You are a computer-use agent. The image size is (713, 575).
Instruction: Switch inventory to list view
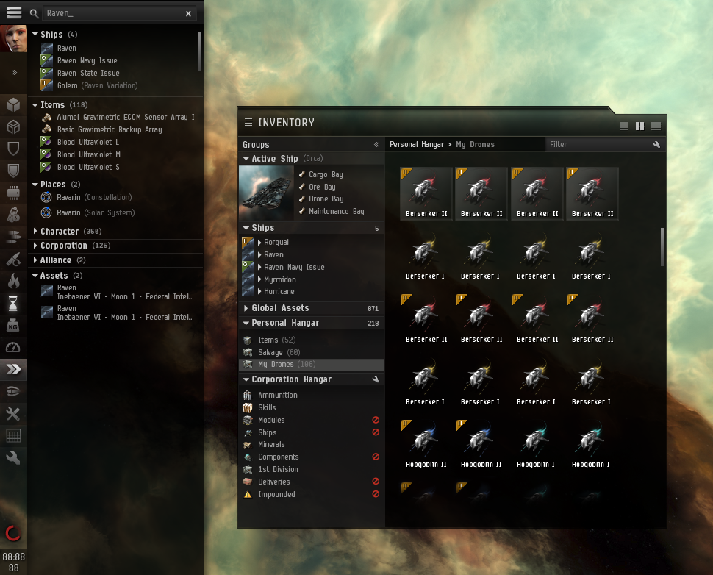click(656, 126)
